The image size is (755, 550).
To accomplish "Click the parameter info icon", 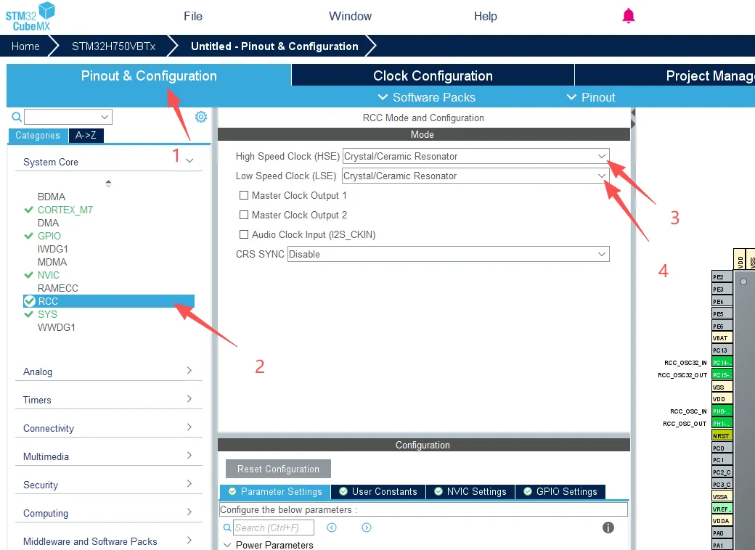I will (x=608, y=528).
